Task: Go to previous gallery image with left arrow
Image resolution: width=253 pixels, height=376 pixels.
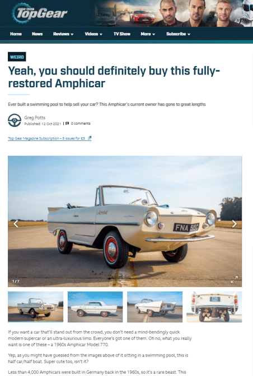Action: (x=16, y=224)
